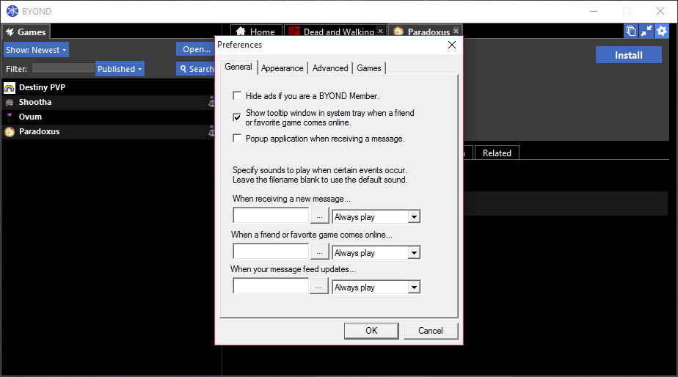Close the Paradoxus tab
Viewport: 678px width, 377px height.
(x=456, y=31)
